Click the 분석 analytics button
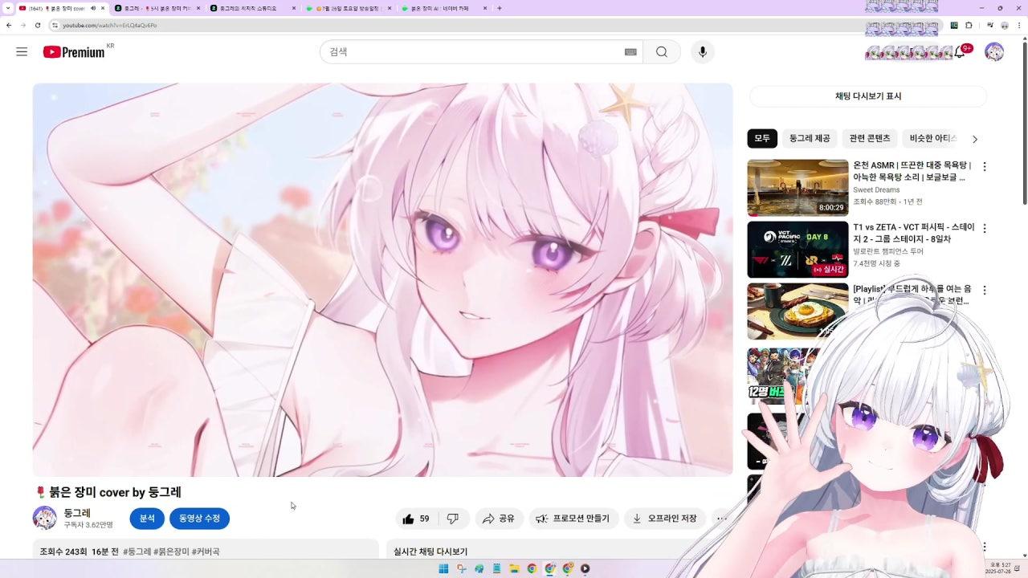 coord(147,519)
